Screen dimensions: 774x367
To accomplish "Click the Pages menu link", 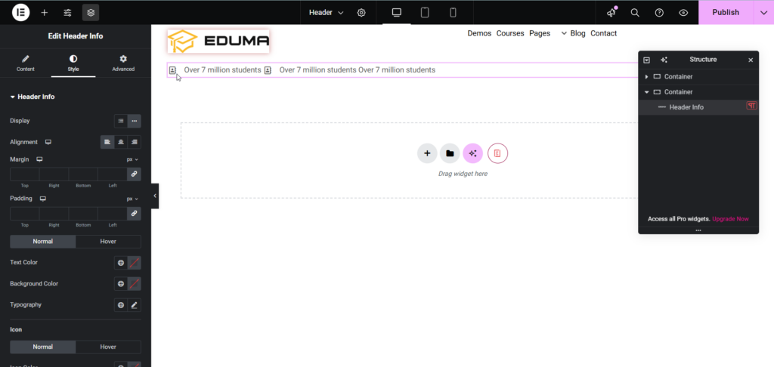I will [540, 33].
